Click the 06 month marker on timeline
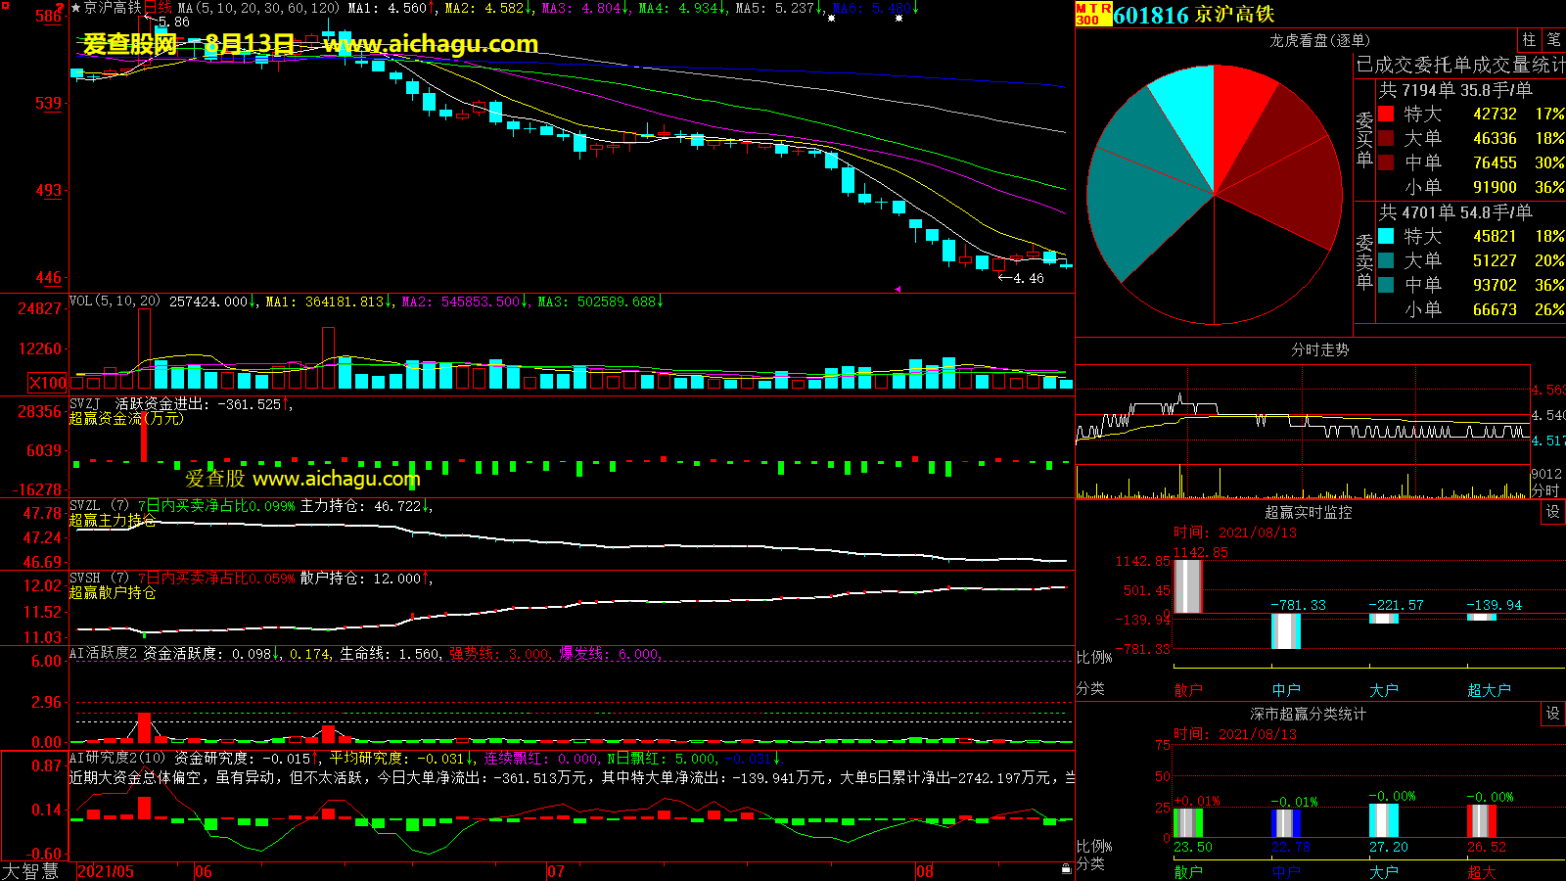The height and width of the screenshot is (881, 1566). 204,871
